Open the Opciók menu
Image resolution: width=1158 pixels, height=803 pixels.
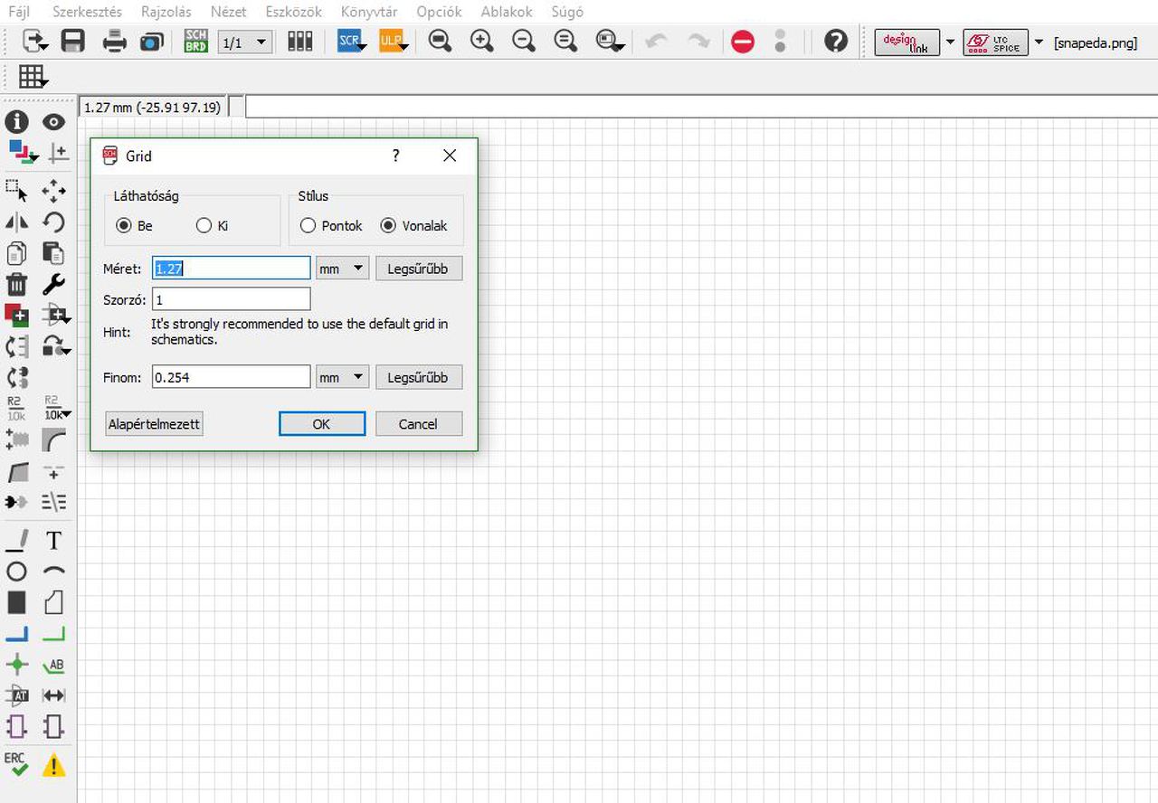(x=440, y=12)
